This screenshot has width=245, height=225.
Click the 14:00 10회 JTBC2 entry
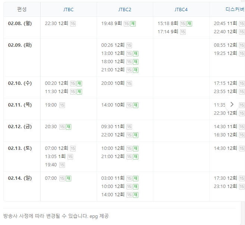pyautogui.click(x=113, y=105)
